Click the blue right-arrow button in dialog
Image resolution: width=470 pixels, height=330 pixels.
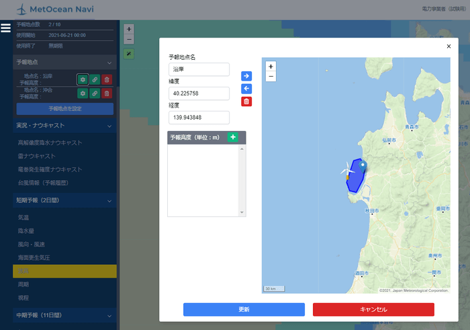(x=246, y=76)
